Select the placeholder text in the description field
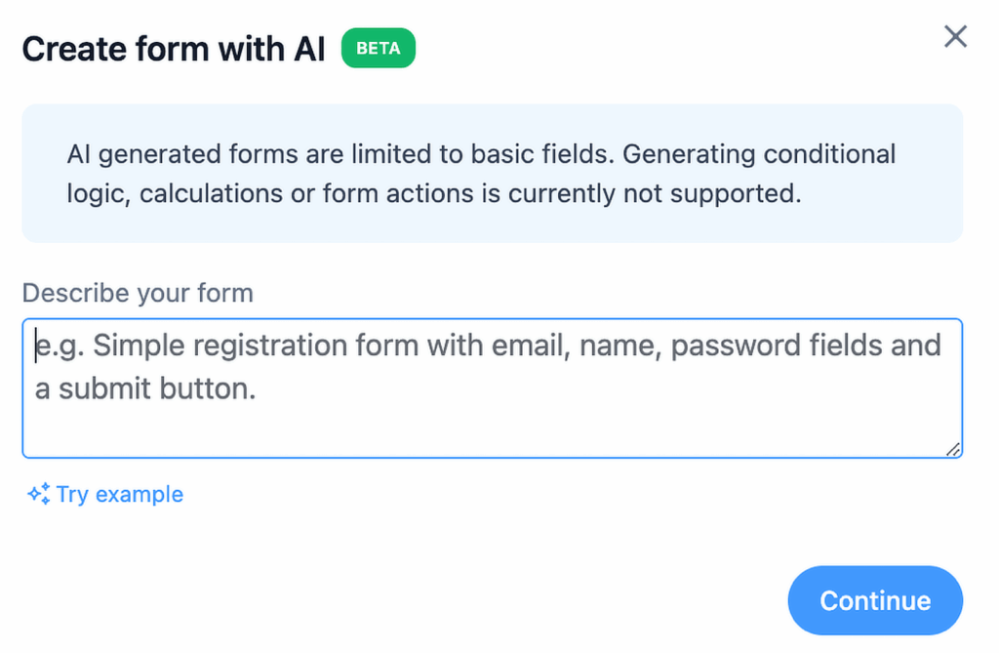Screen dimensions: 999x653 tap(488, 366)
